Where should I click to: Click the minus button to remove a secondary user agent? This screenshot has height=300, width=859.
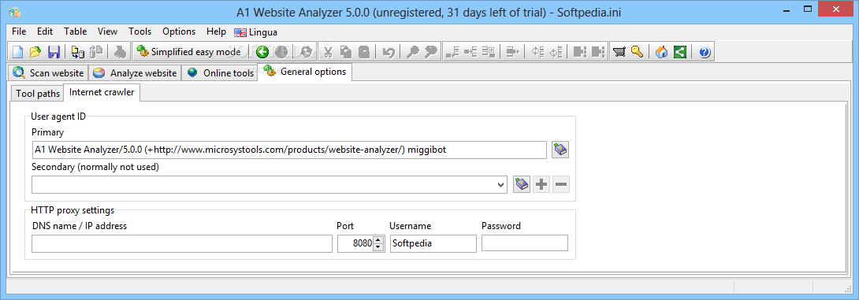point(561,184)
